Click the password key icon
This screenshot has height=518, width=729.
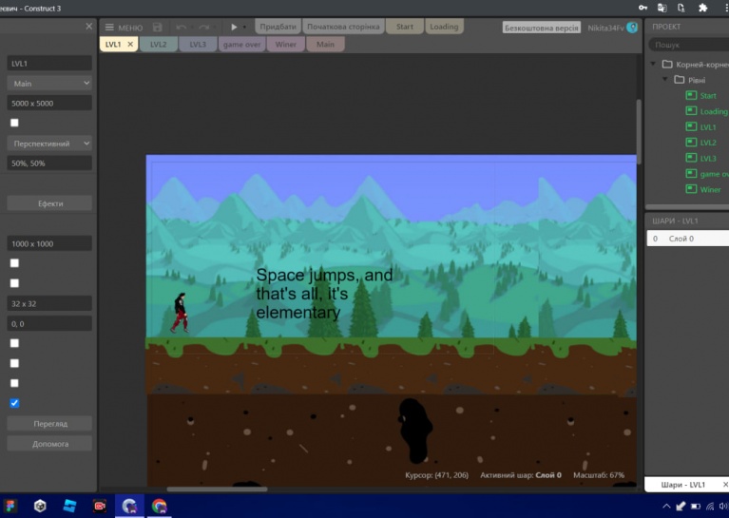coord(643,8)
